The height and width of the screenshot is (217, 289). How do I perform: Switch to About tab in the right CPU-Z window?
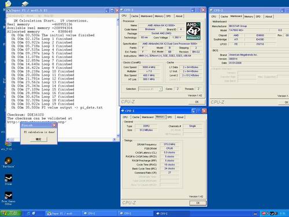click(x=269, y=17)
